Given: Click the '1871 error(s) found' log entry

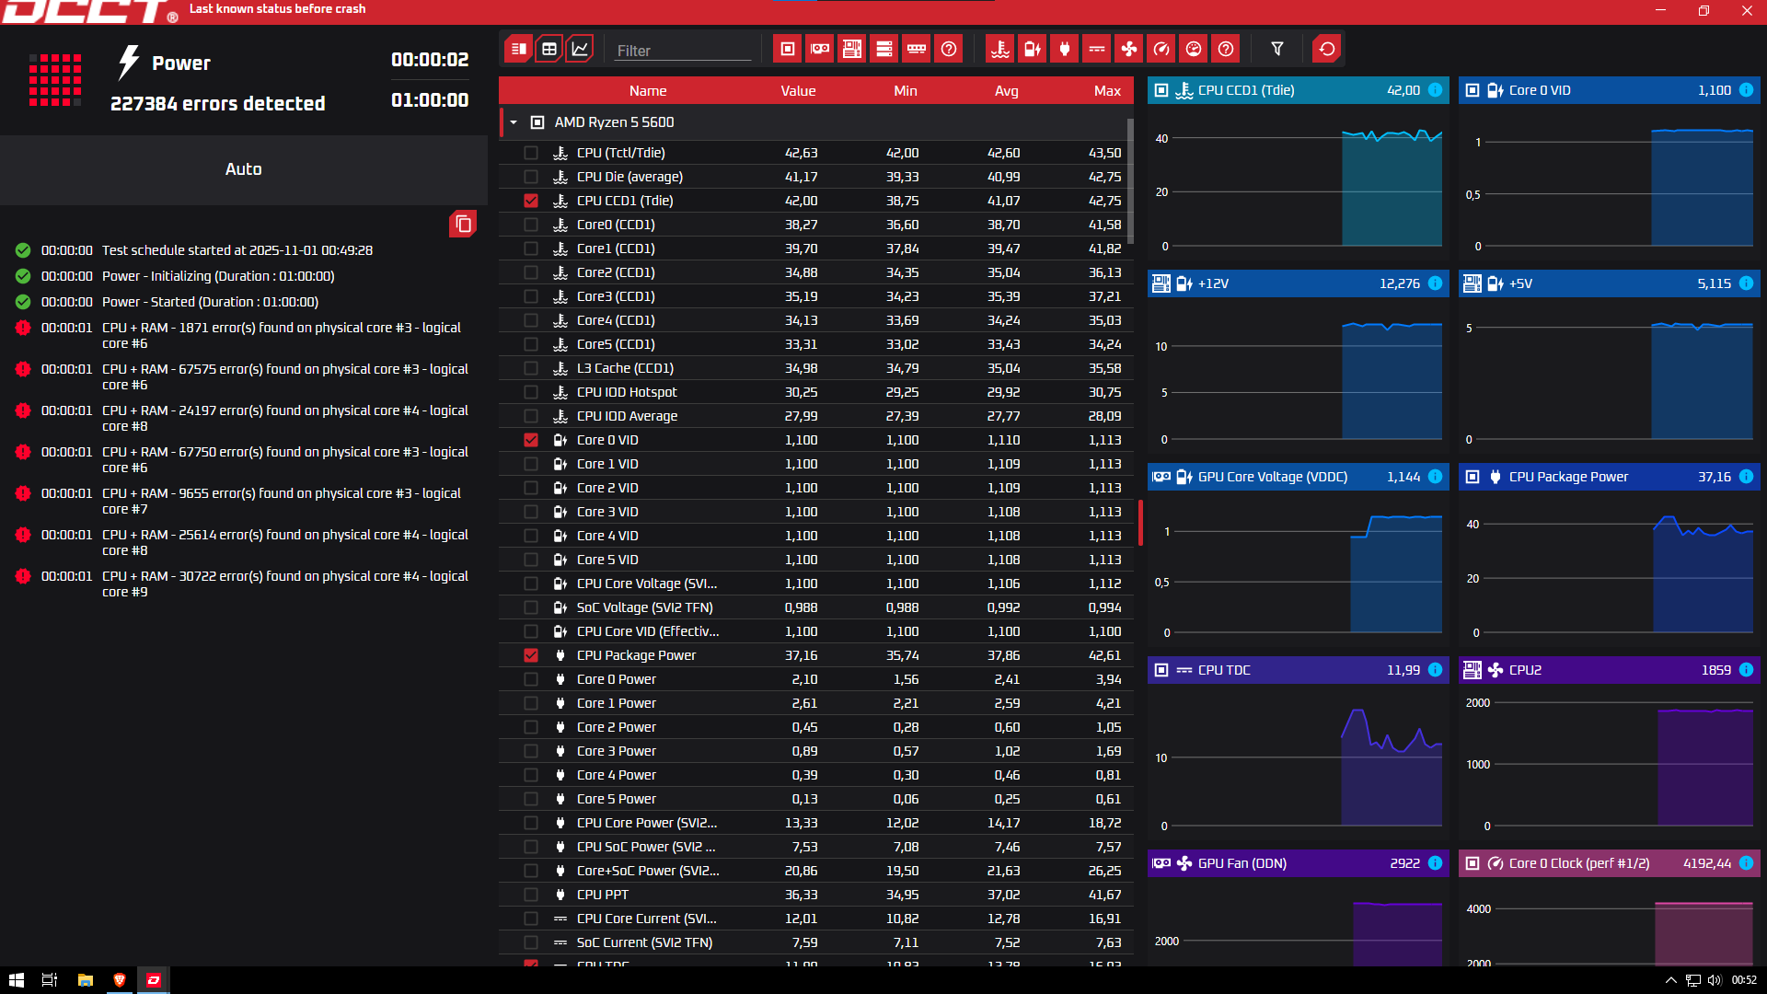Looking at the screenshot, I should pos(282,335).
